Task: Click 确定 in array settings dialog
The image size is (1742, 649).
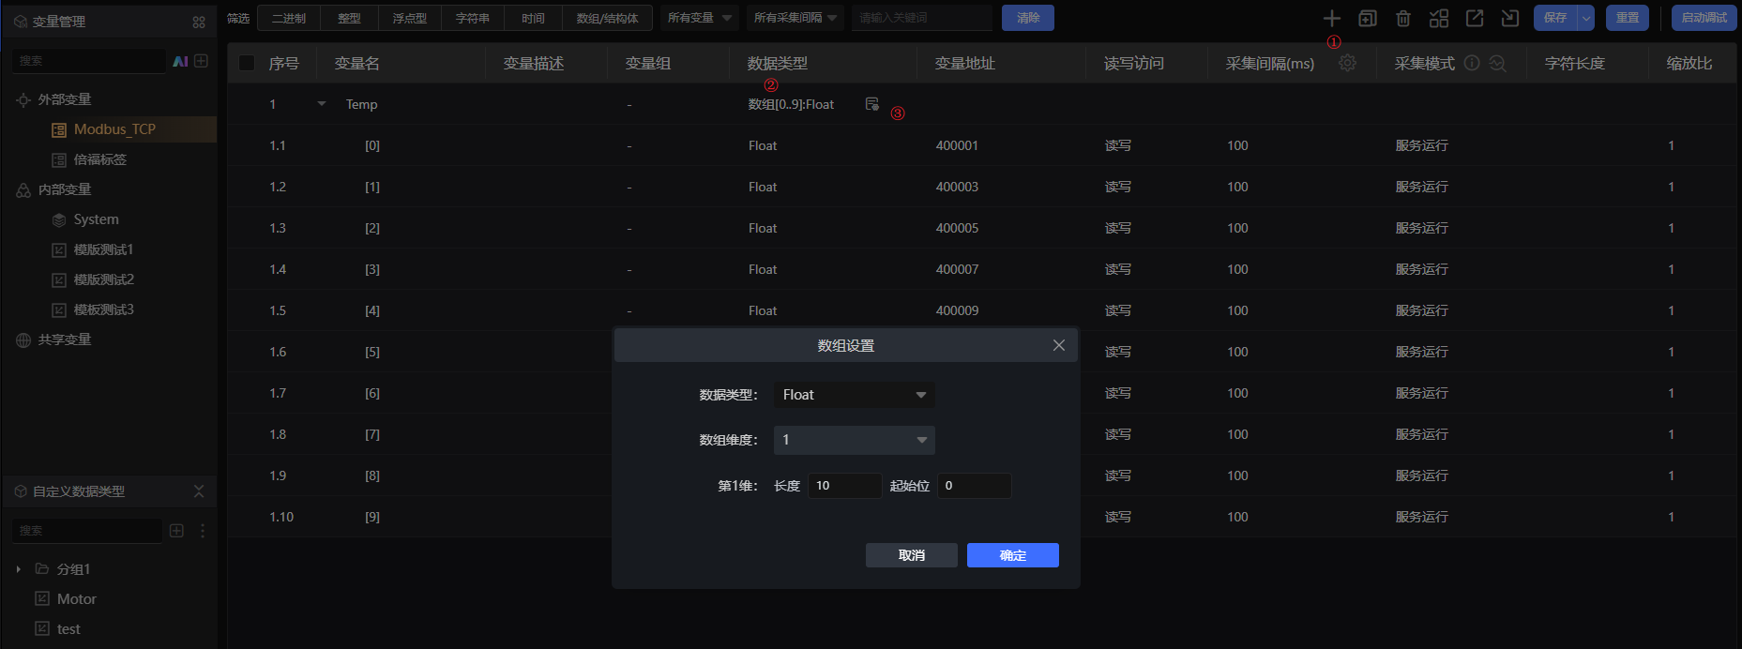Action: [x=1012, y=555]
